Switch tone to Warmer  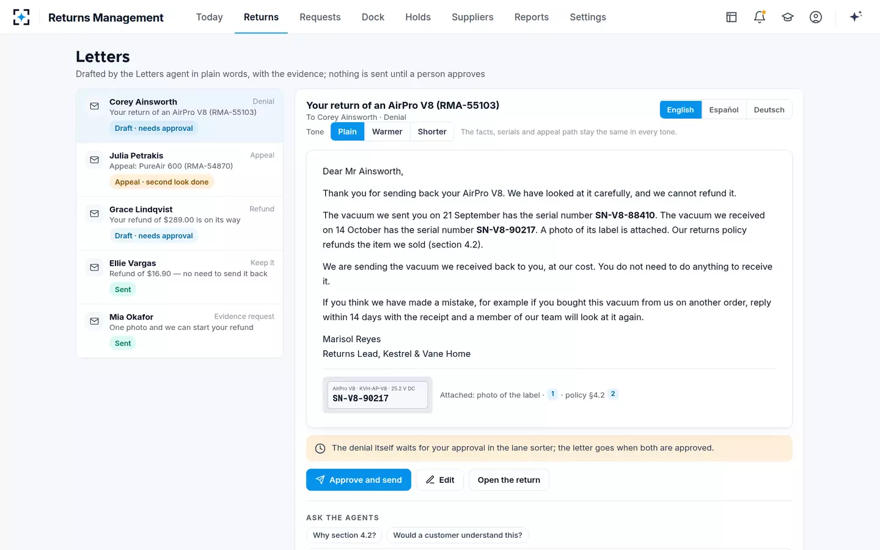pyautogui.click(x=387, y=132)
